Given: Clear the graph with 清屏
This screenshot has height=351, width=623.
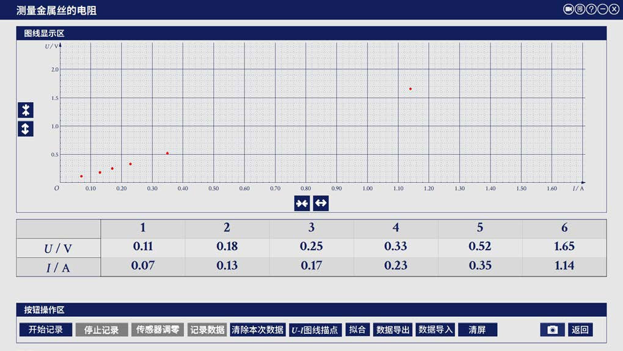Looking at the screenshot, I should click(x=477, y=330).
